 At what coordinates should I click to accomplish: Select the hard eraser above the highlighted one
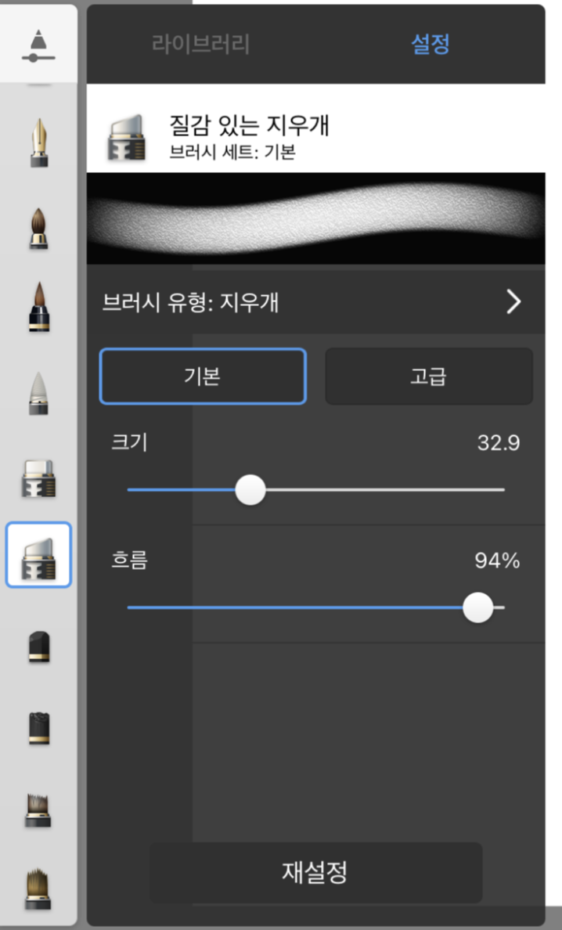point(39,478)
